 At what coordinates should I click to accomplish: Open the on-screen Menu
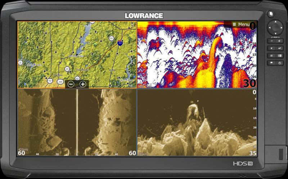(241, 24)
